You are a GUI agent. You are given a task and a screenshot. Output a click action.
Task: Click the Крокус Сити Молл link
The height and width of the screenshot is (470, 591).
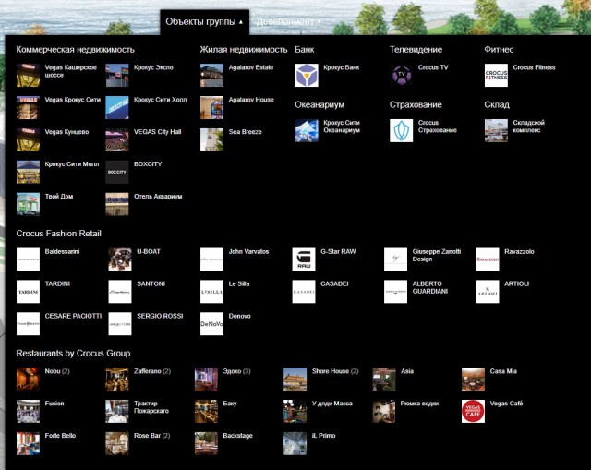point(72,164)
